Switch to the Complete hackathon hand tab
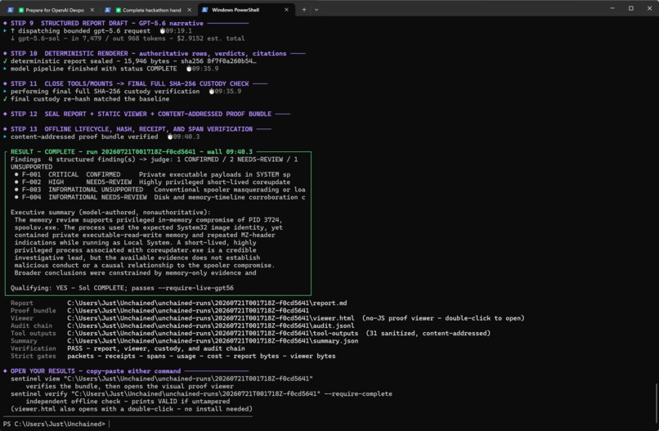Viewport: 659px width, 431px height. tap(148, 10)
